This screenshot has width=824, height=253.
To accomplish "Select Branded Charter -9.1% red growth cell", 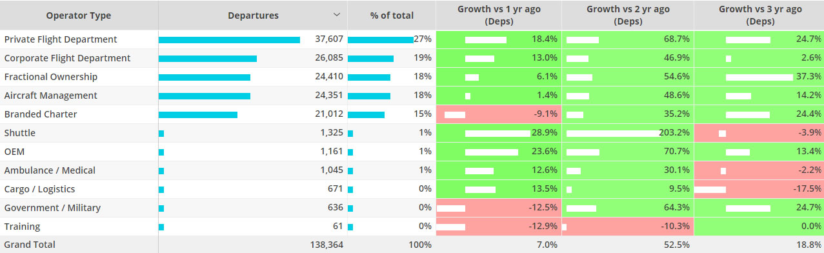I will [x=499, y=114].
